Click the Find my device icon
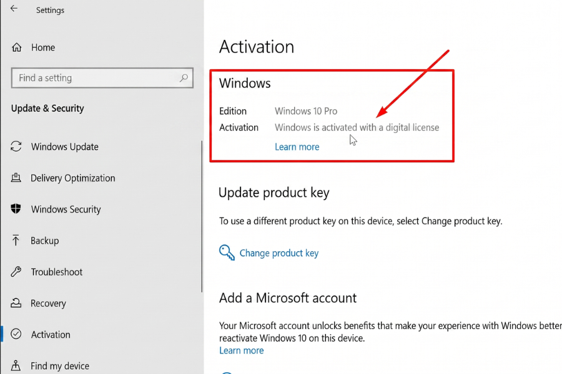This screenshot has height=374, width=562. click(x=16, y=365)
